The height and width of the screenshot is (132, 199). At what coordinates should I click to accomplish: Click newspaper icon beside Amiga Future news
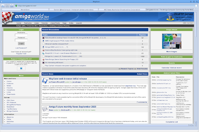click(45, 109)
